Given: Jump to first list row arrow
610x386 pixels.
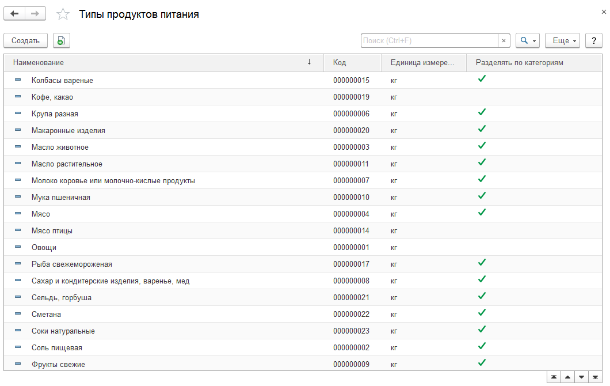Looking at the screenshot, I should click(554, 377).
